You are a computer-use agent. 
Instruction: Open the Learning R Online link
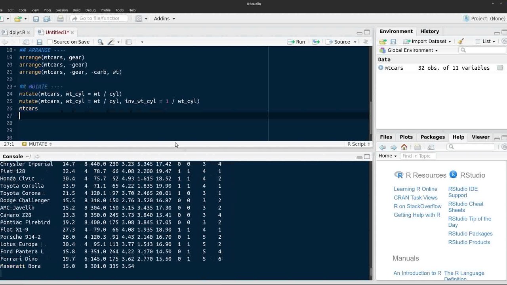point(416,189)
